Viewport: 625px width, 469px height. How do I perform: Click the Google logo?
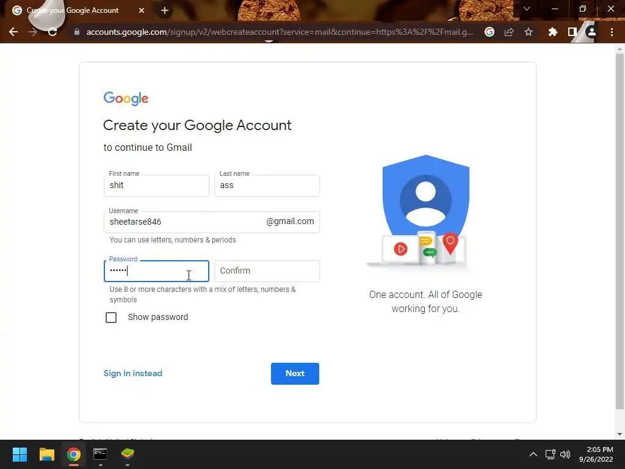tap(126, 98)
